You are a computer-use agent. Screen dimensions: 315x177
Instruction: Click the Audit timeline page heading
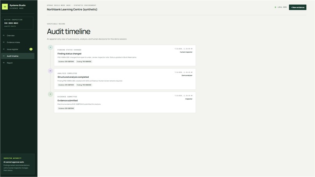[68, 32]
